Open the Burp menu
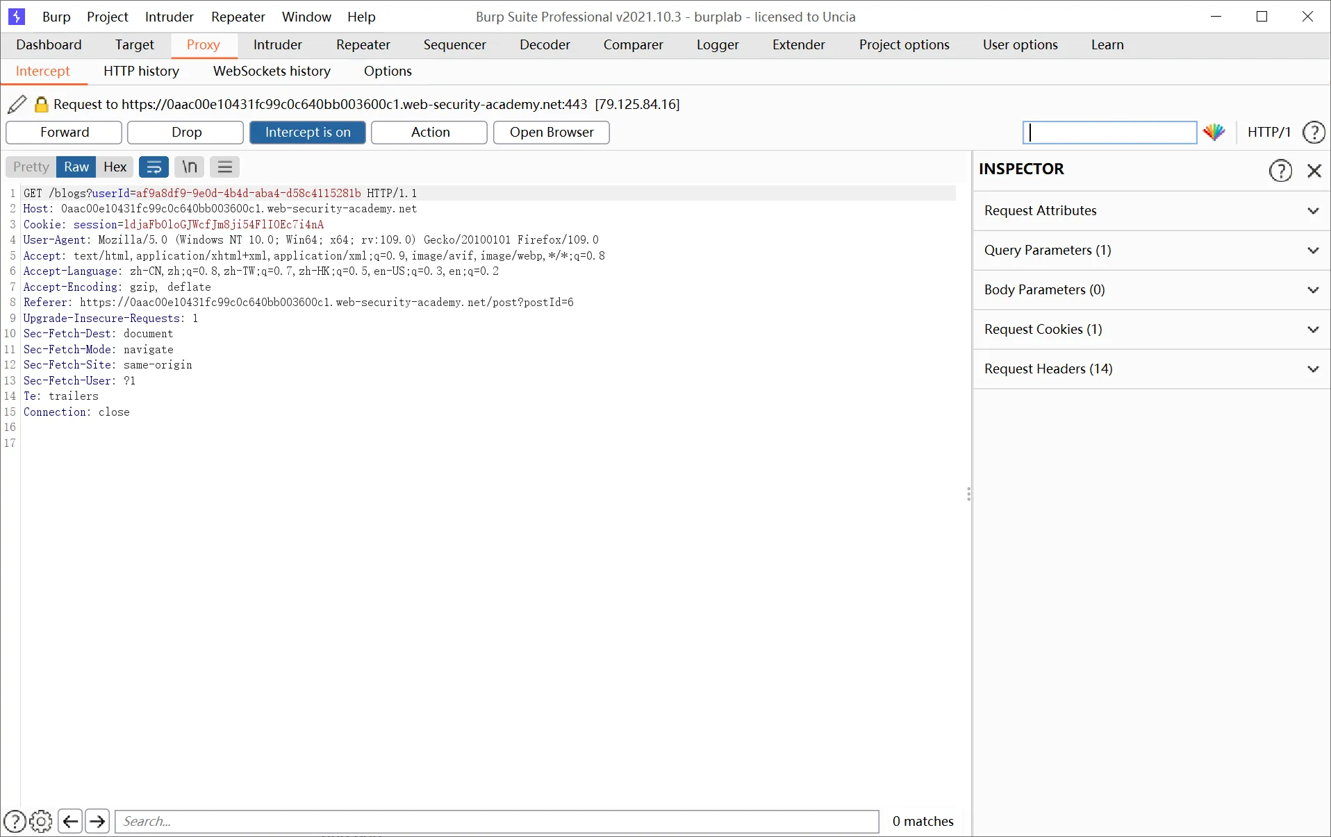The width and height of the screenshot is (1331, 837). tap(56, 17)
